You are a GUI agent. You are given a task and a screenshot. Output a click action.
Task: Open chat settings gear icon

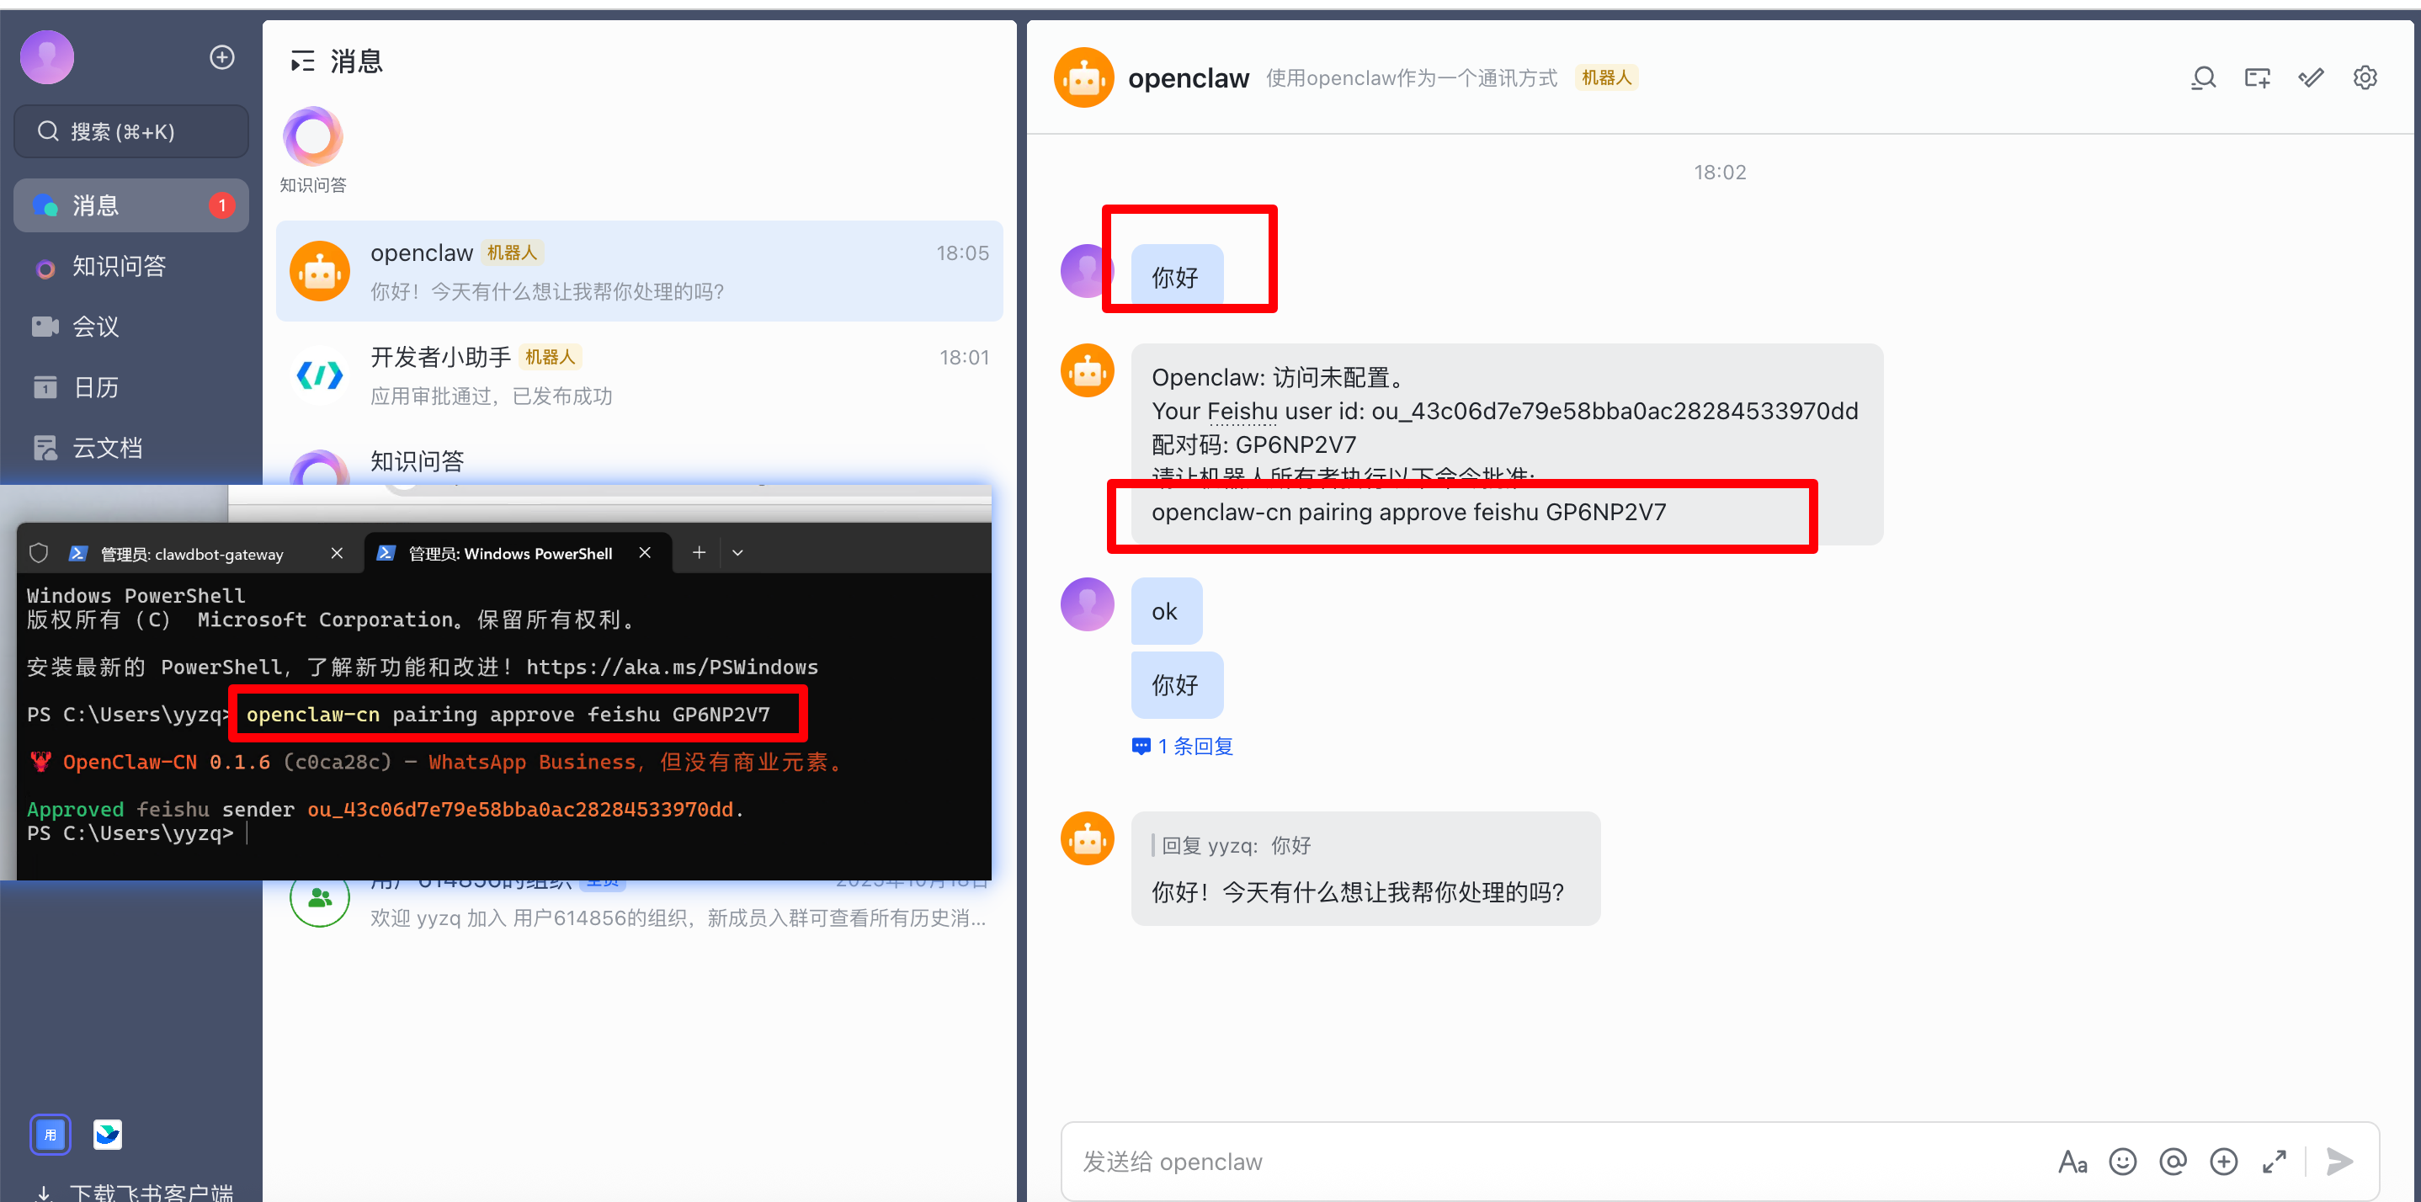tap(2365, 78)
